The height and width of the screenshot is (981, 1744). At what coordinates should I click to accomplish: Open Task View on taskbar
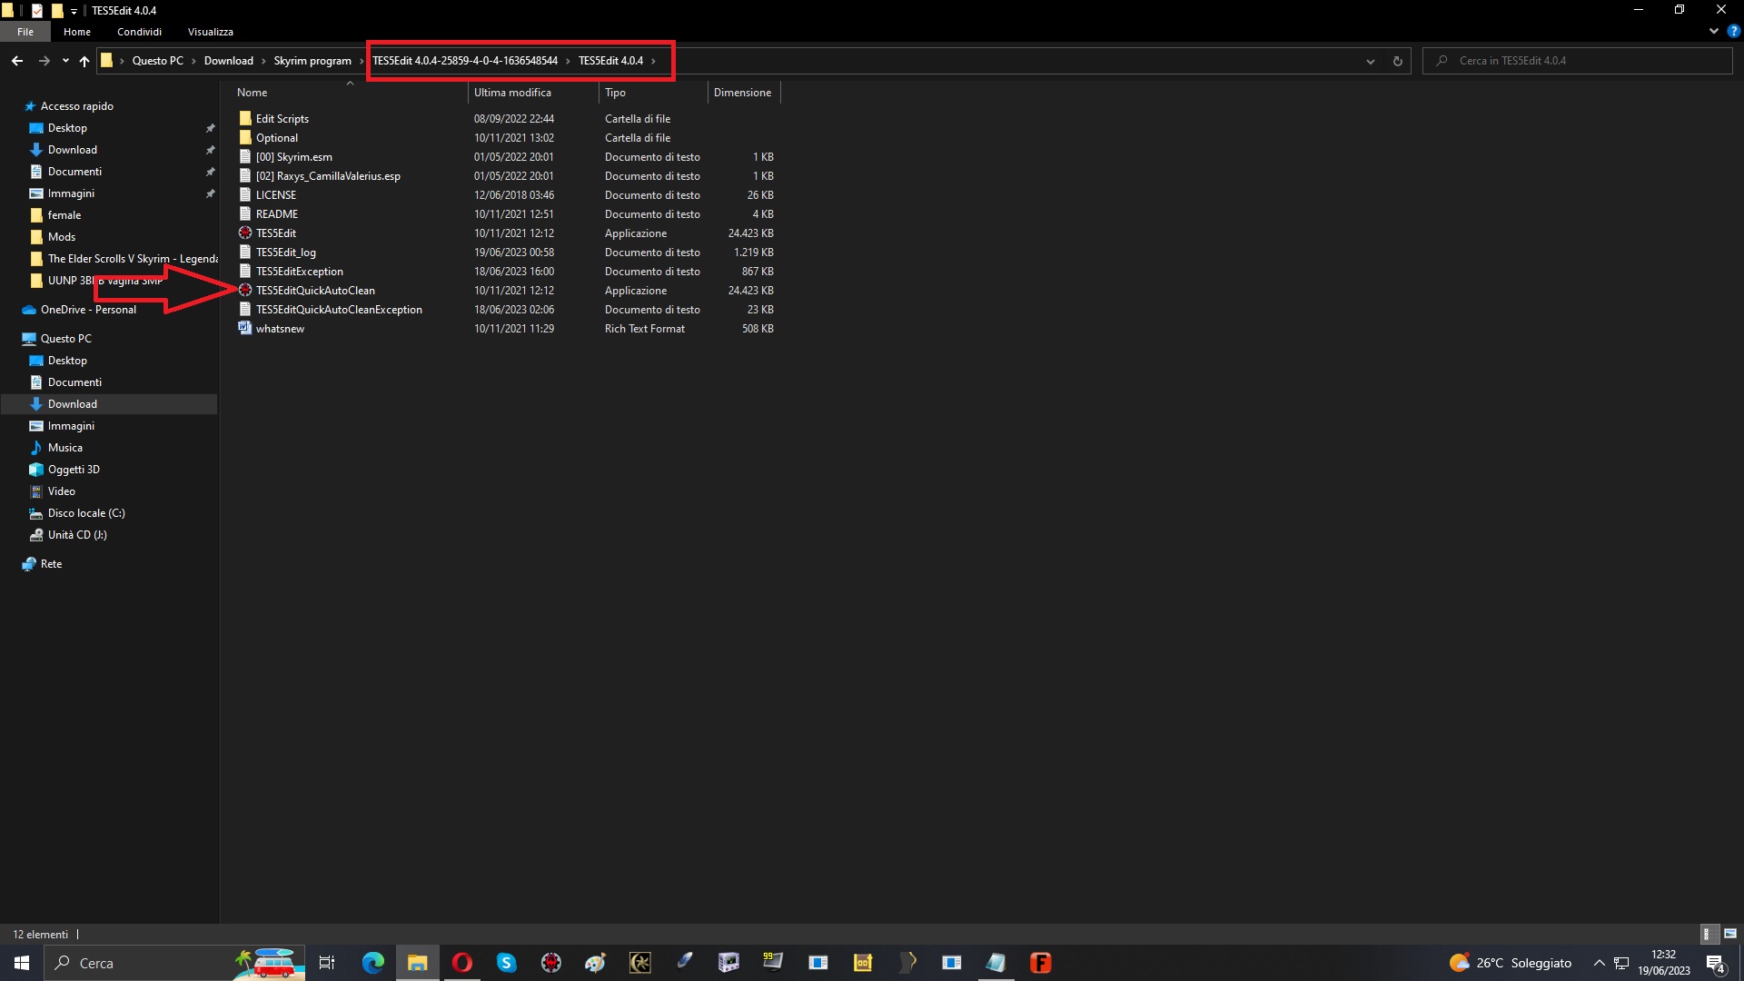point(327,963)
